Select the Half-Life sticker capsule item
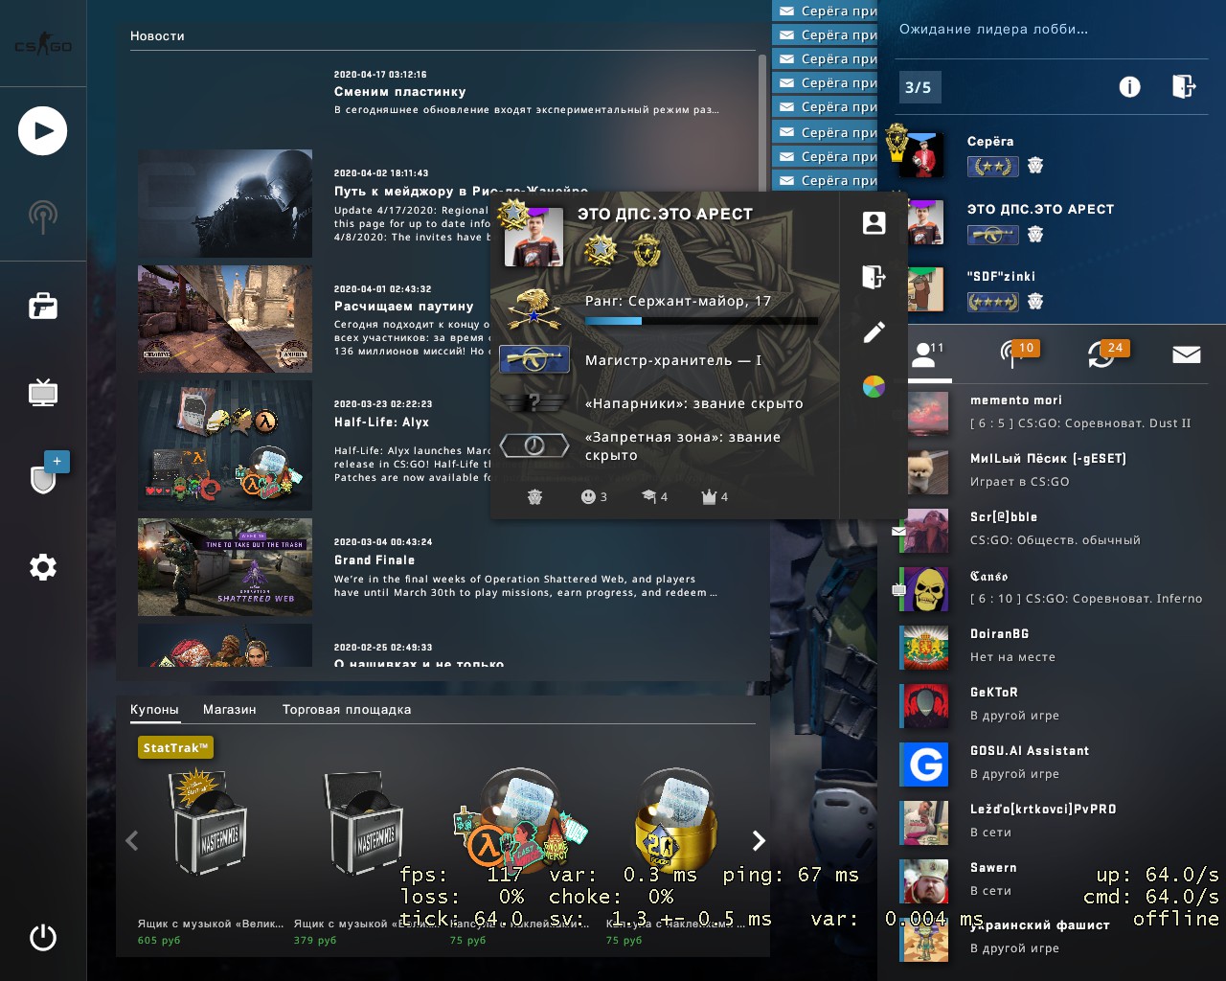The height and width of the screenshot is (981, 1226). (x=521, y=819)
